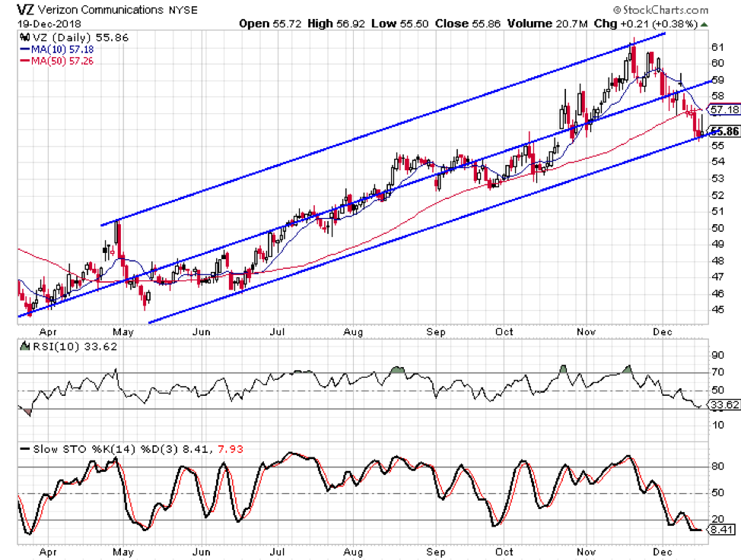This screenshot has width=741, height=560.
Task: Click the VZ (Daily) 55.86 legend text
Action: (81, 37)
